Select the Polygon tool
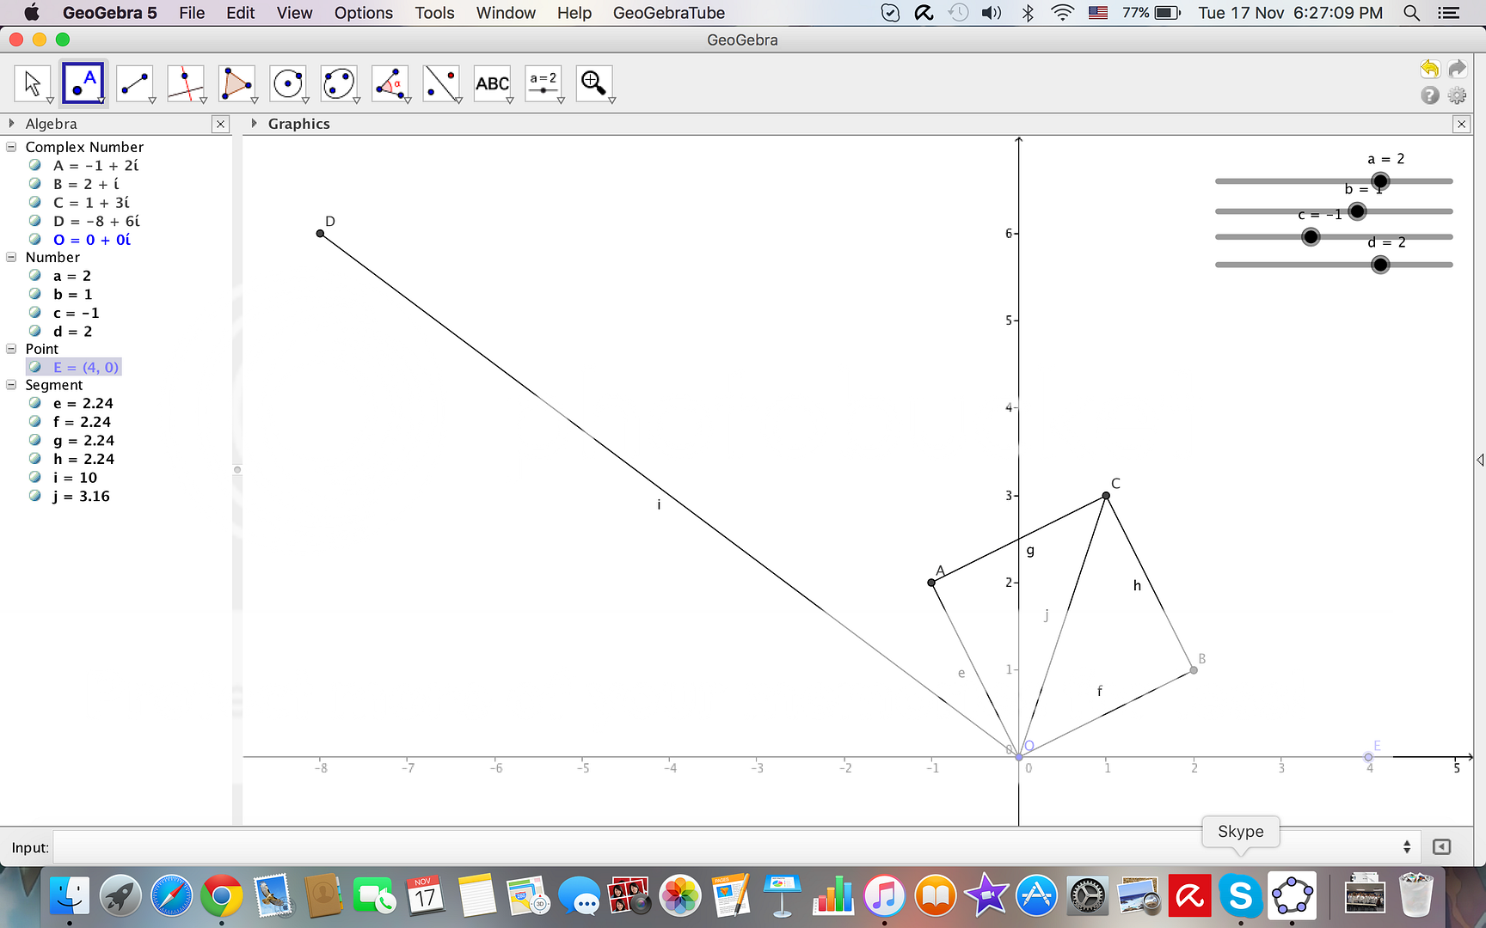Viewport: 1486px width, 928px height. point(236,83)
